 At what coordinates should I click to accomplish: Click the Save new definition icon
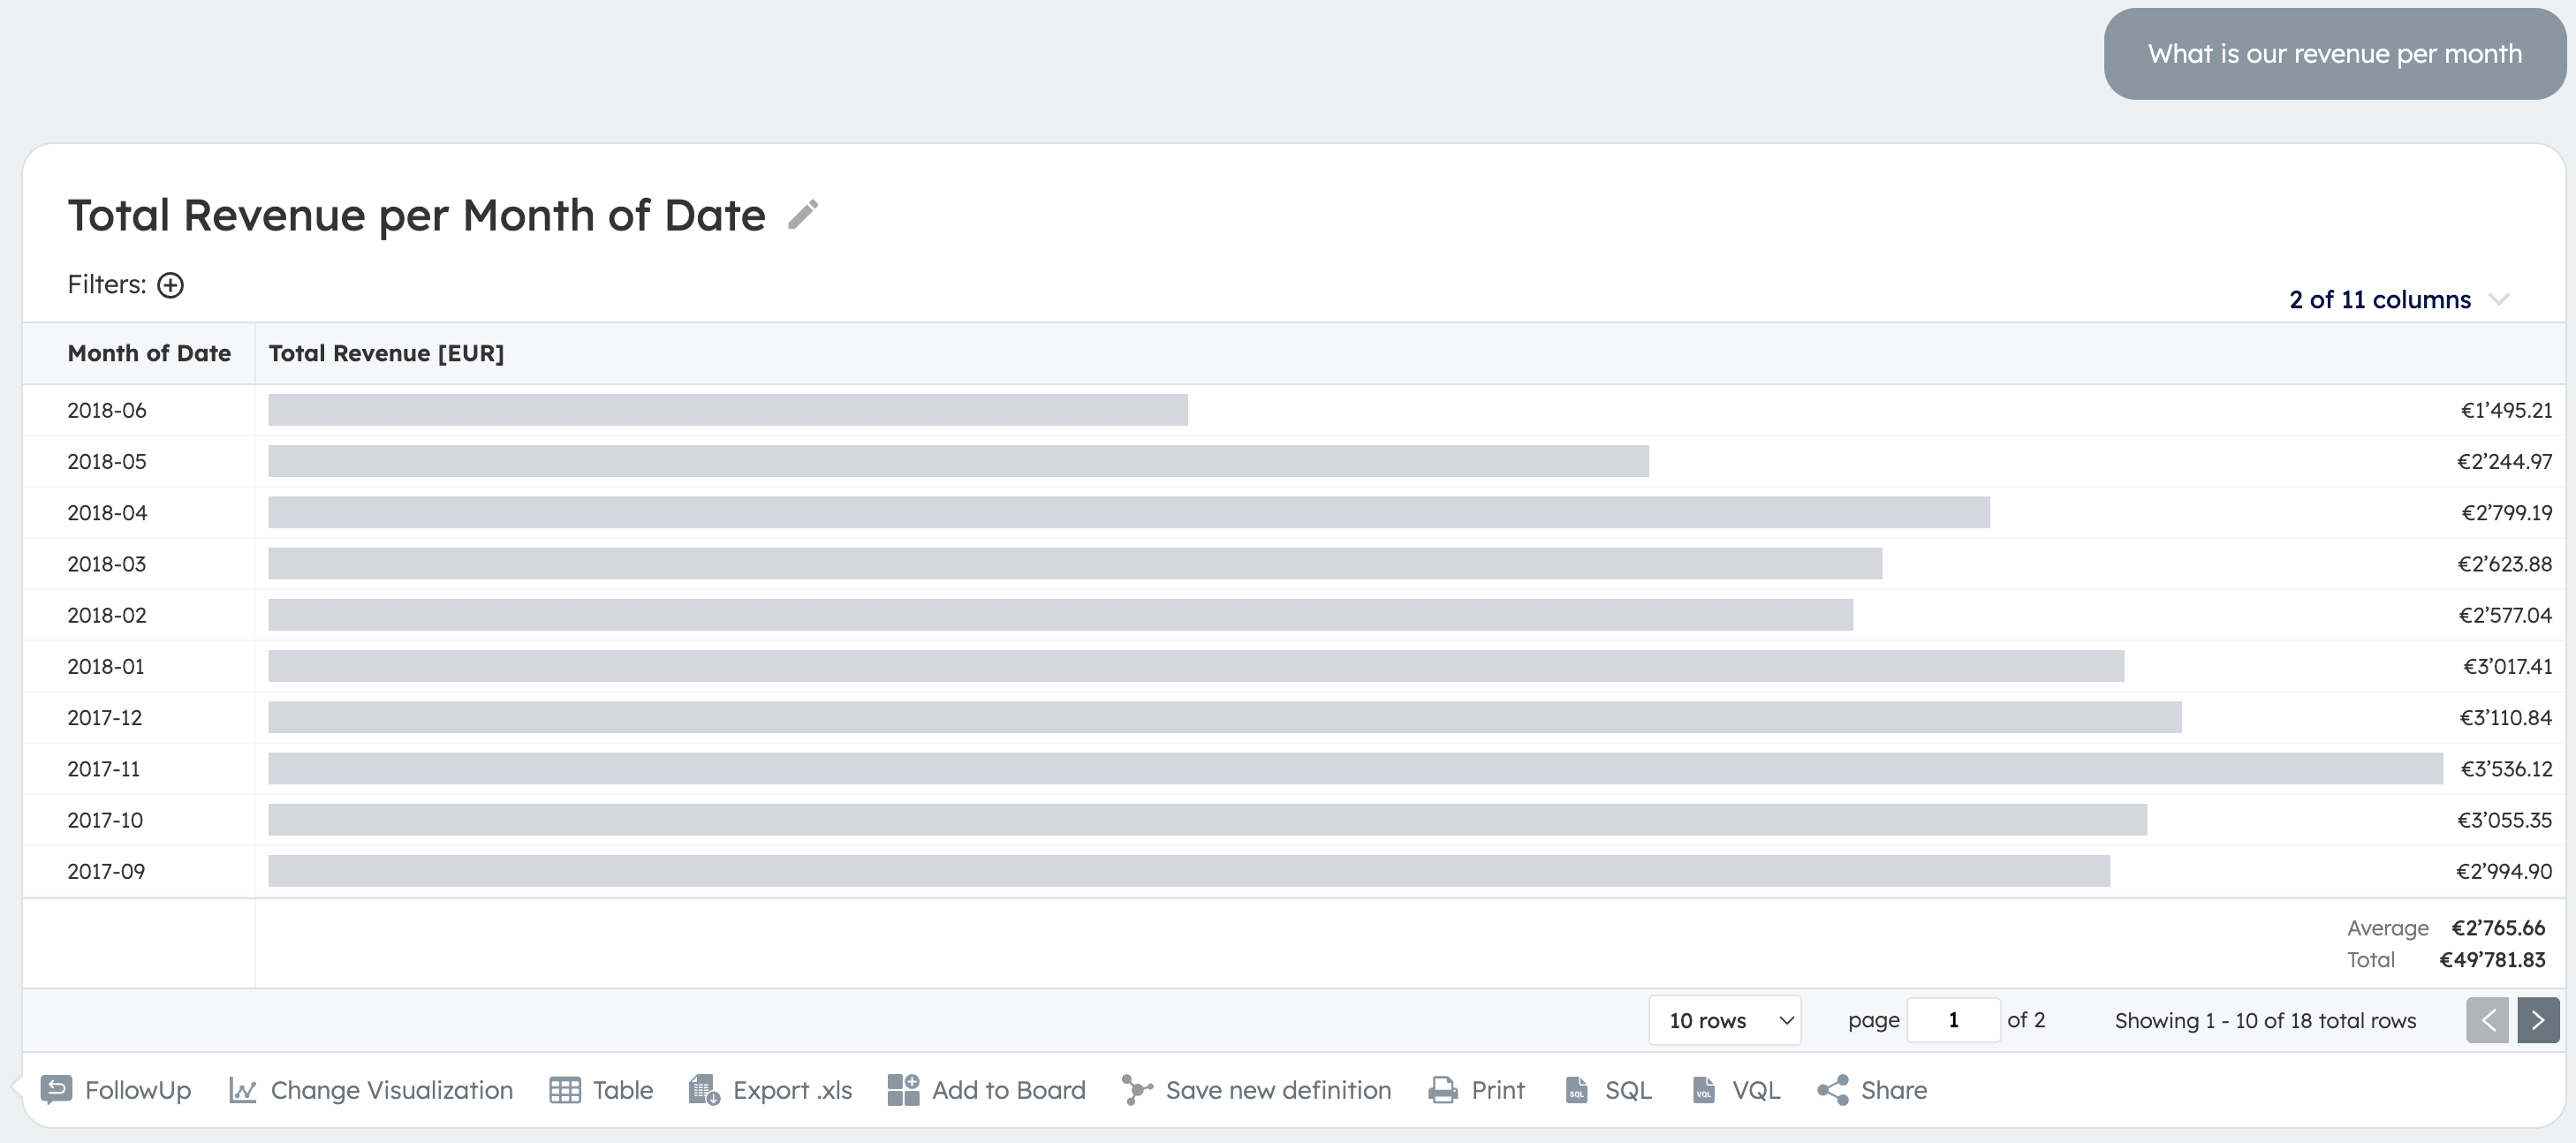point(1137,1090)
